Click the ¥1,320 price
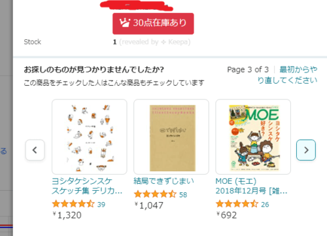 click(x=67, y=215)
